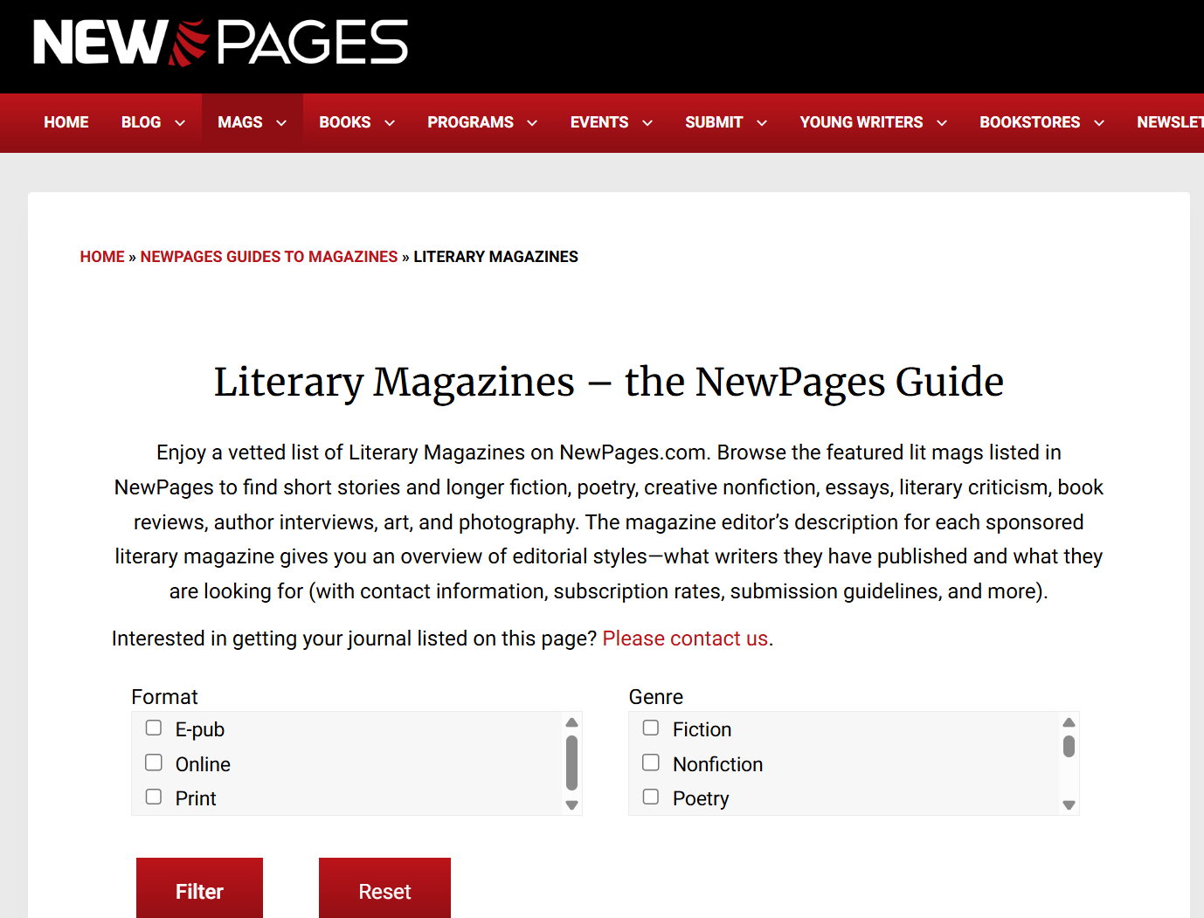Expand the Young Writers dropdown chevron
The width and height of the screenshot is (1204, 918).
click(942, 123)
